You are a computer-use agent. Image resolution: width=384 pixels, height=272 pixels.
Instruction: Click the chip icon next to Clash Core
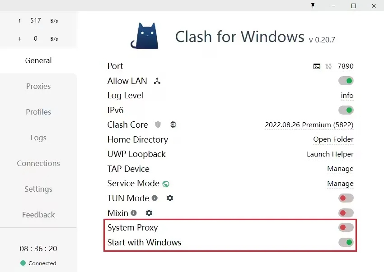(173, 124)
